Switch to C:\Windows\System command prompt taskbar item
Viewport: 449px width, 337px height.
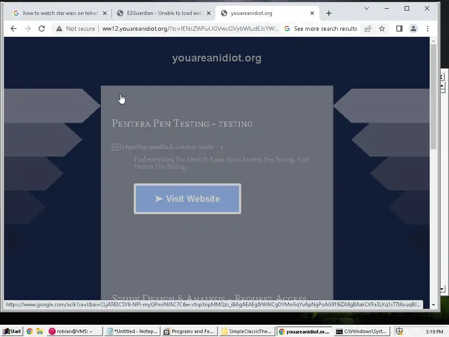362,332
